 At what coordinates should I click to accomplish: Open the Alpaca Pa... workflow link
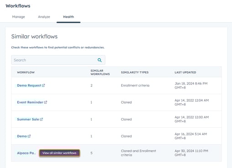26,153
